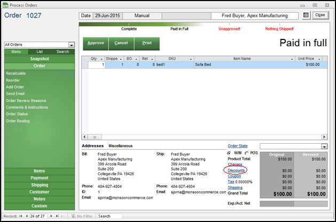The height and width of the screenshot is (222, 336).
Task: Jump to last record in navigator
Action: coord(58,216)
